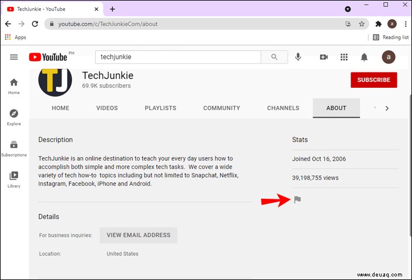Open the notifications bell
This screenshot has width=412, height=280.
364,57
